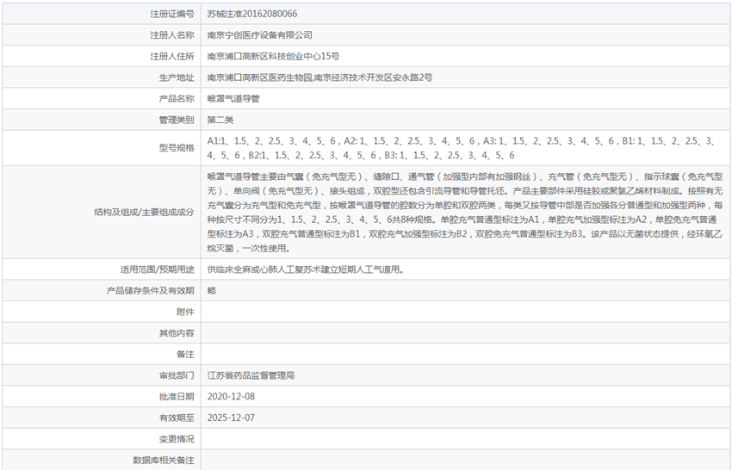Screen dimensions: 732x470
Task: Click the production address ending 安永路2号
Action: point(319,77)
